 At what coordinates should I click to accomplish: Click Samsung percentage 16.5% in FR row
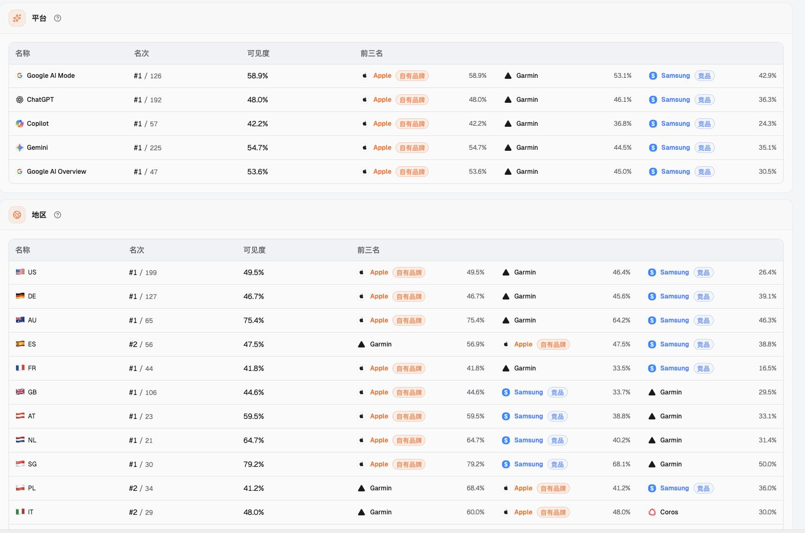click(x=768, y=368)
